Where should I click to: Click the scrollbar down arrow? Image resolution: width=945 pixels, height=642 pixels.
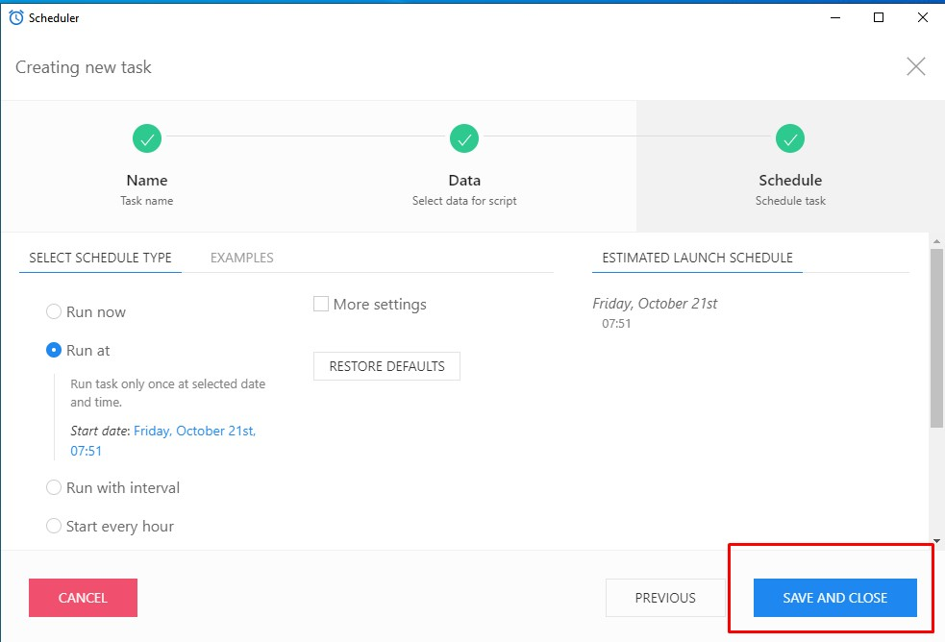click(x=936, y=541)
